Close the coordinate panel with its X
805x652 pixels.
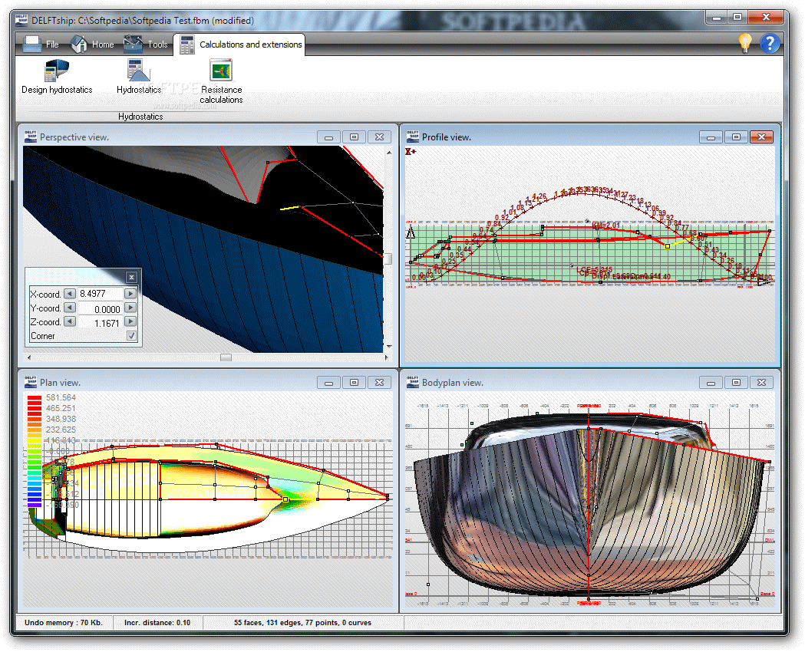click(131, 277)
